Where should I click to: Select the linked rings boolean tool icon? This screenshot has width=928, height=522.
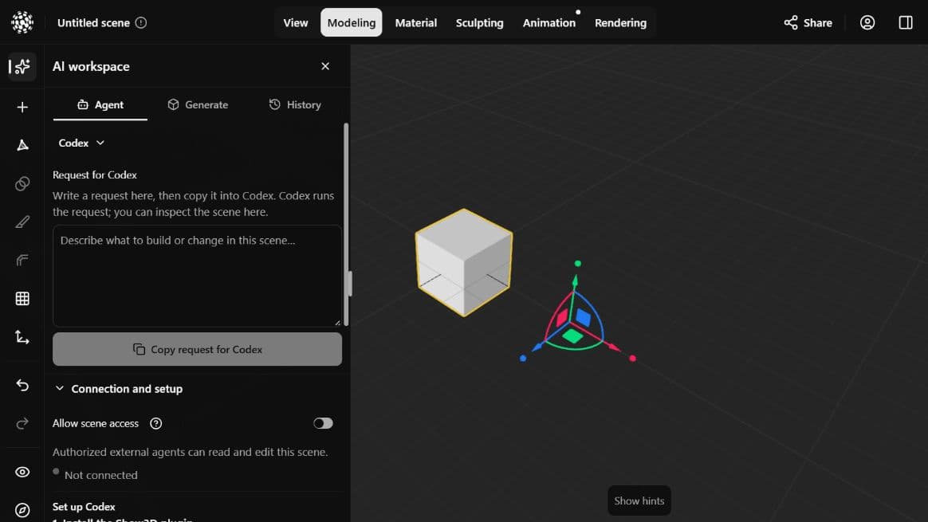coord(22,183)
